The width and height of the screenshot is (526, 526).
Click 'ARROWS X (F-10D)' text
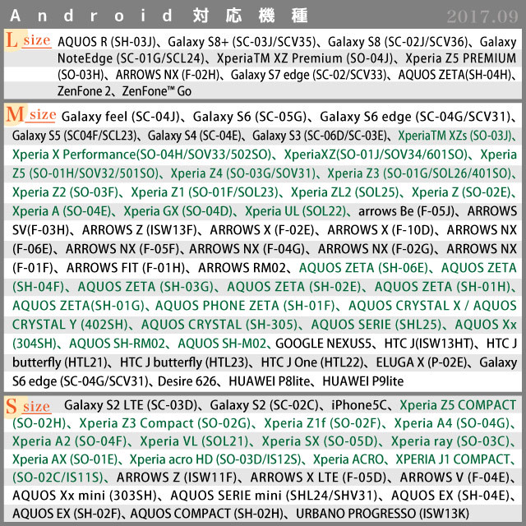point(381,230)
